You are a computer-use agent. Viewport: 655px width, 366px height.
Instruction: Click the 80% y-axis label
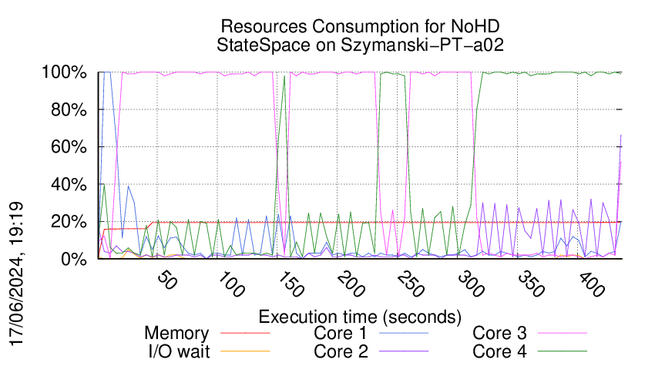pos(69,110)
